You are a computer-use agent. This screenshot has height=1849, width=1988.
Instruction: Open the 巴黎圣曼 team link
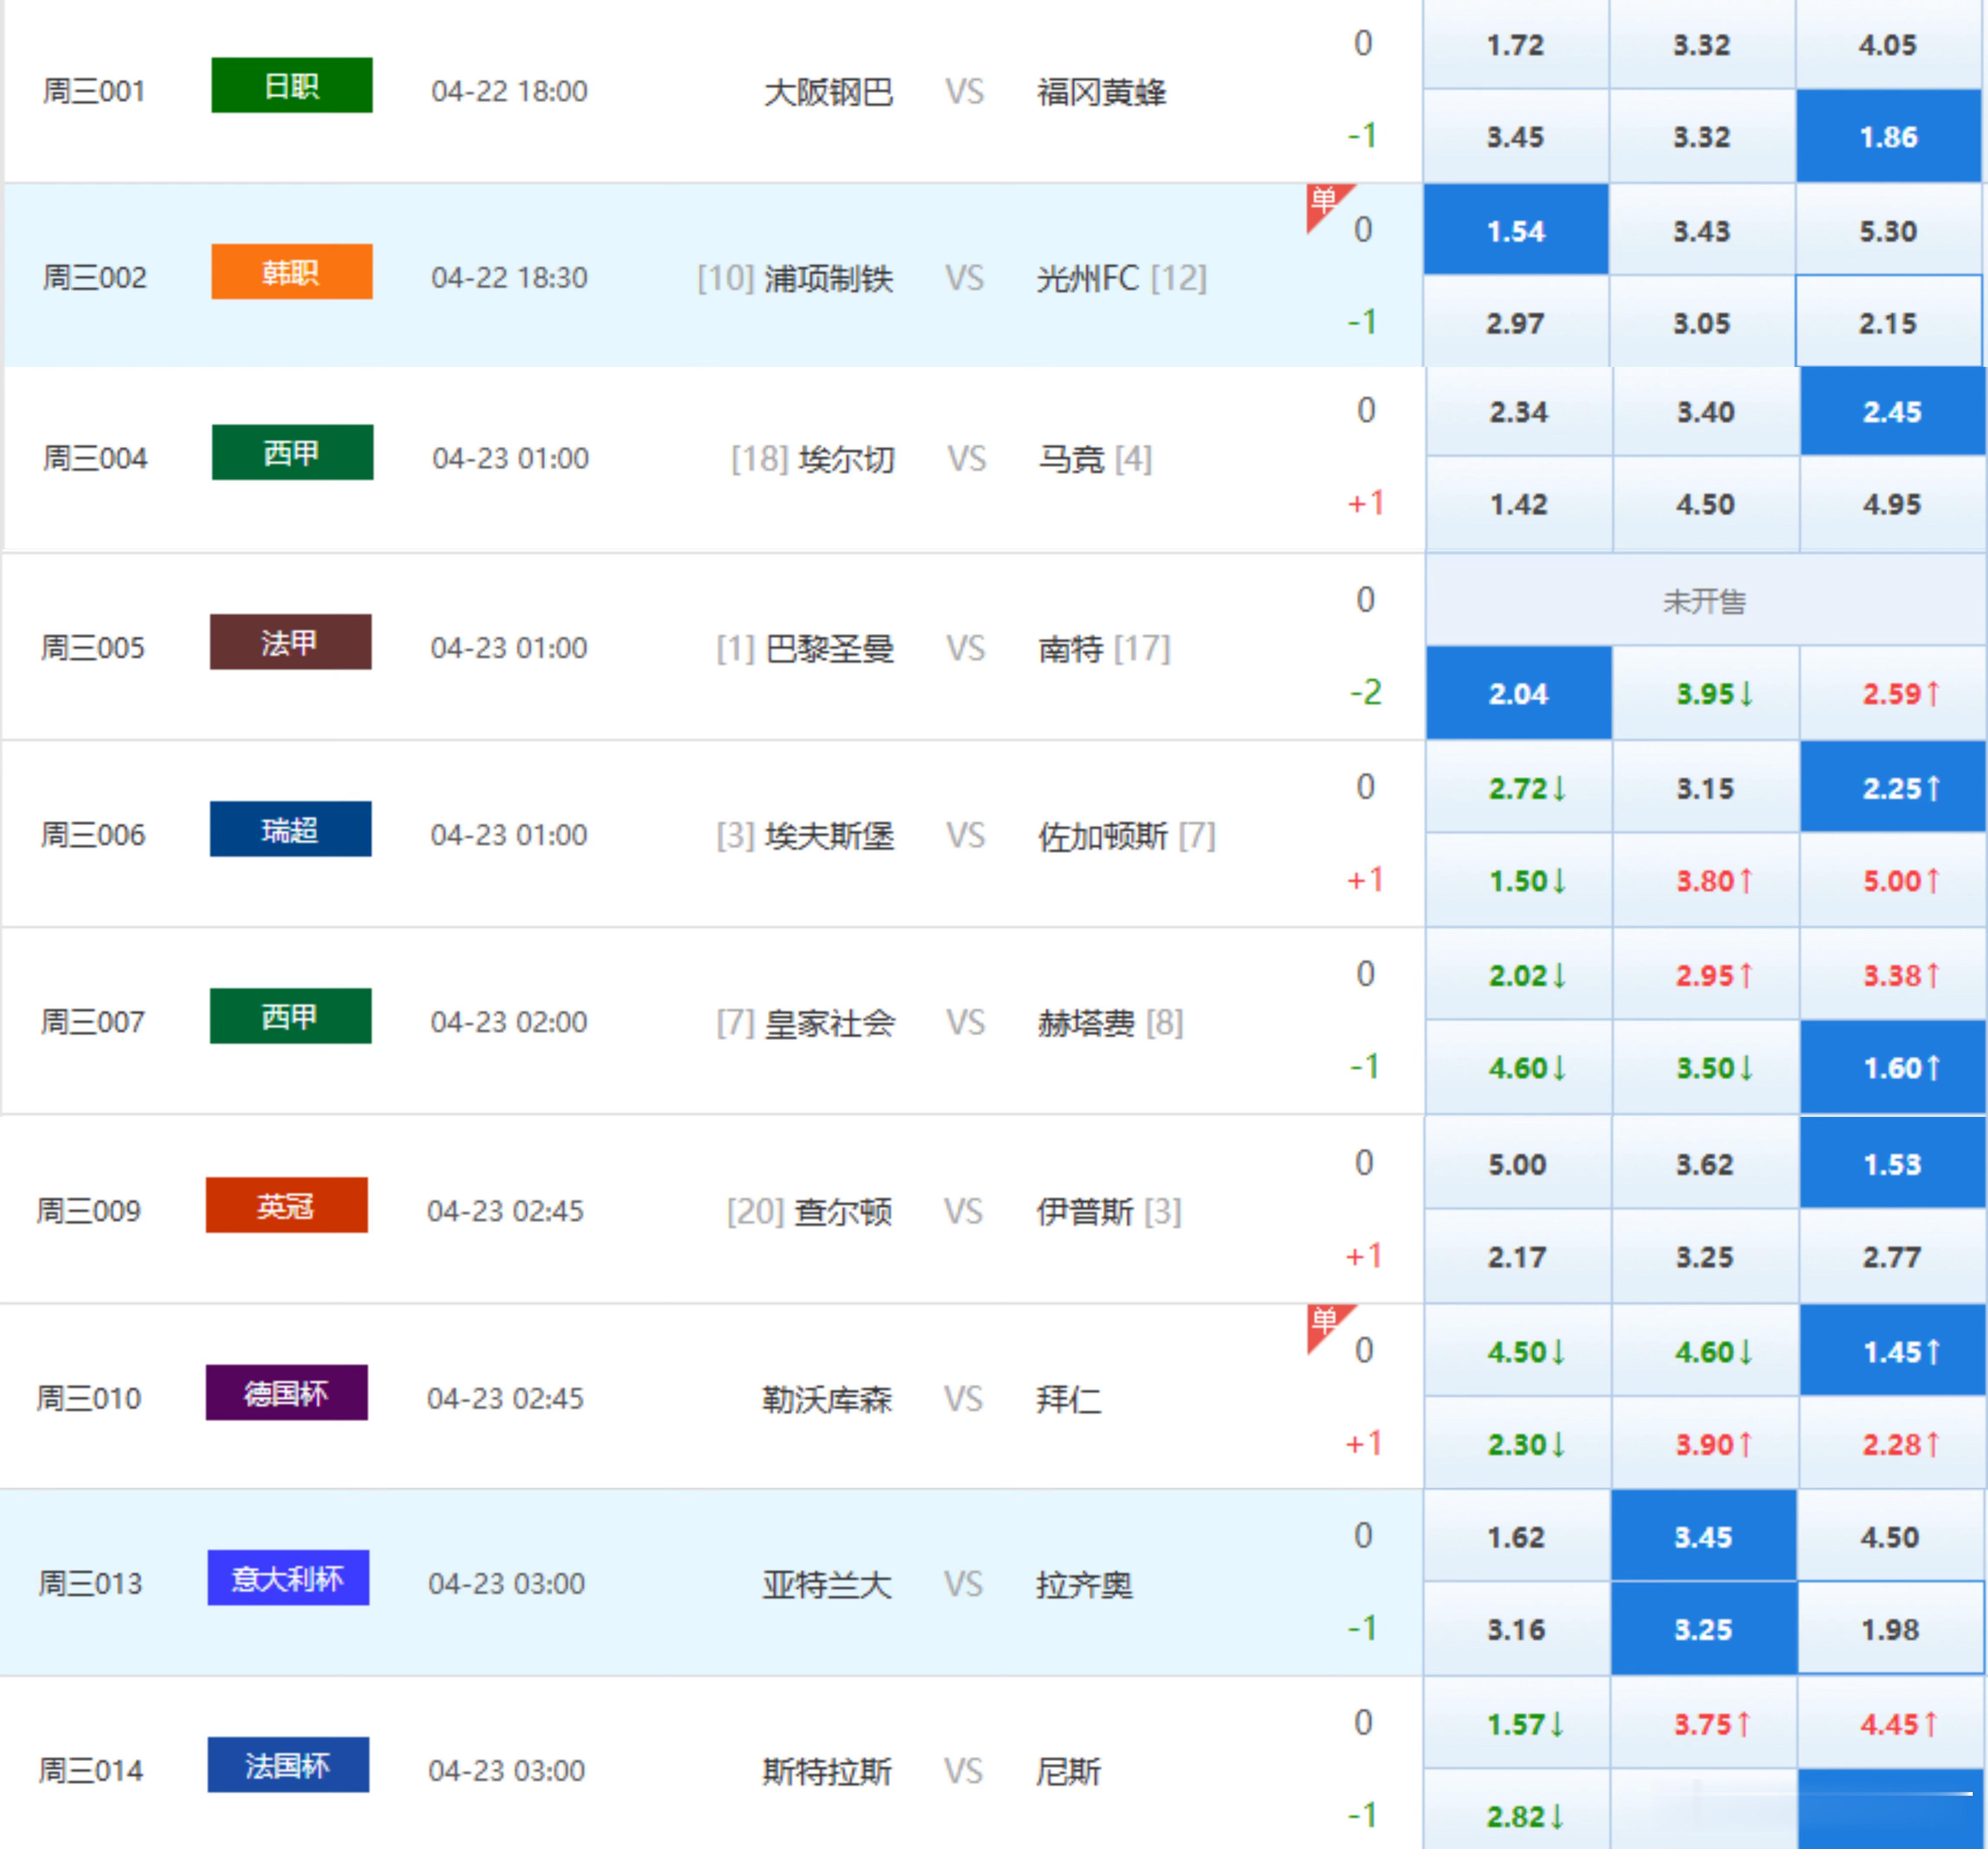[829, 649]
